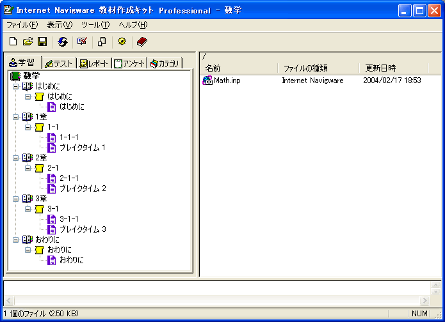Switch to the レポート tab
Screen dimensions: 445x322
tap(93, 64)
